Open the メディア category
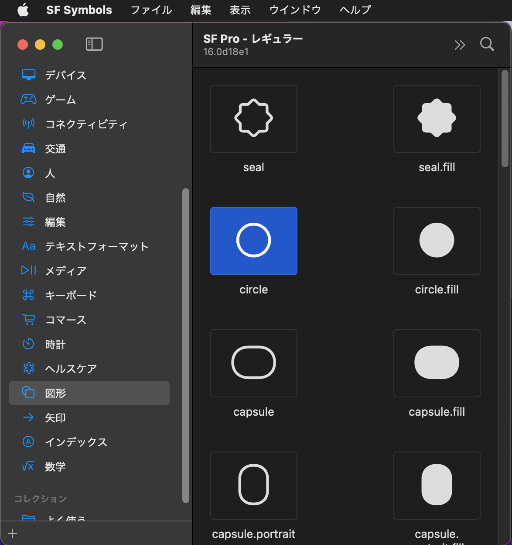The image size is (512, 545). pos(89,271)
